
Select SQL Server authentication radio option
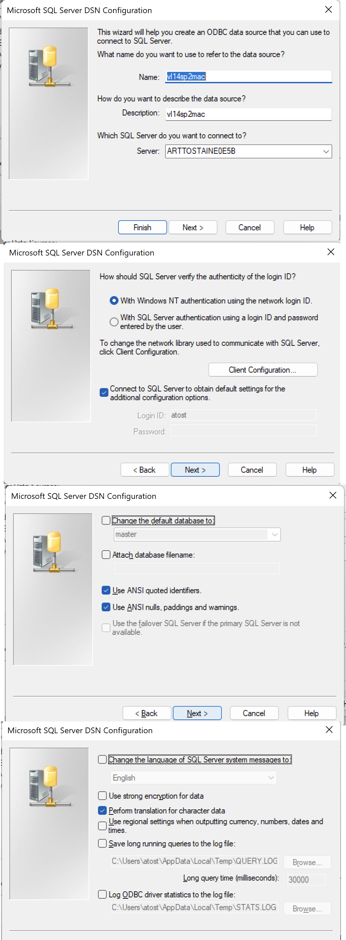[114, 322]
